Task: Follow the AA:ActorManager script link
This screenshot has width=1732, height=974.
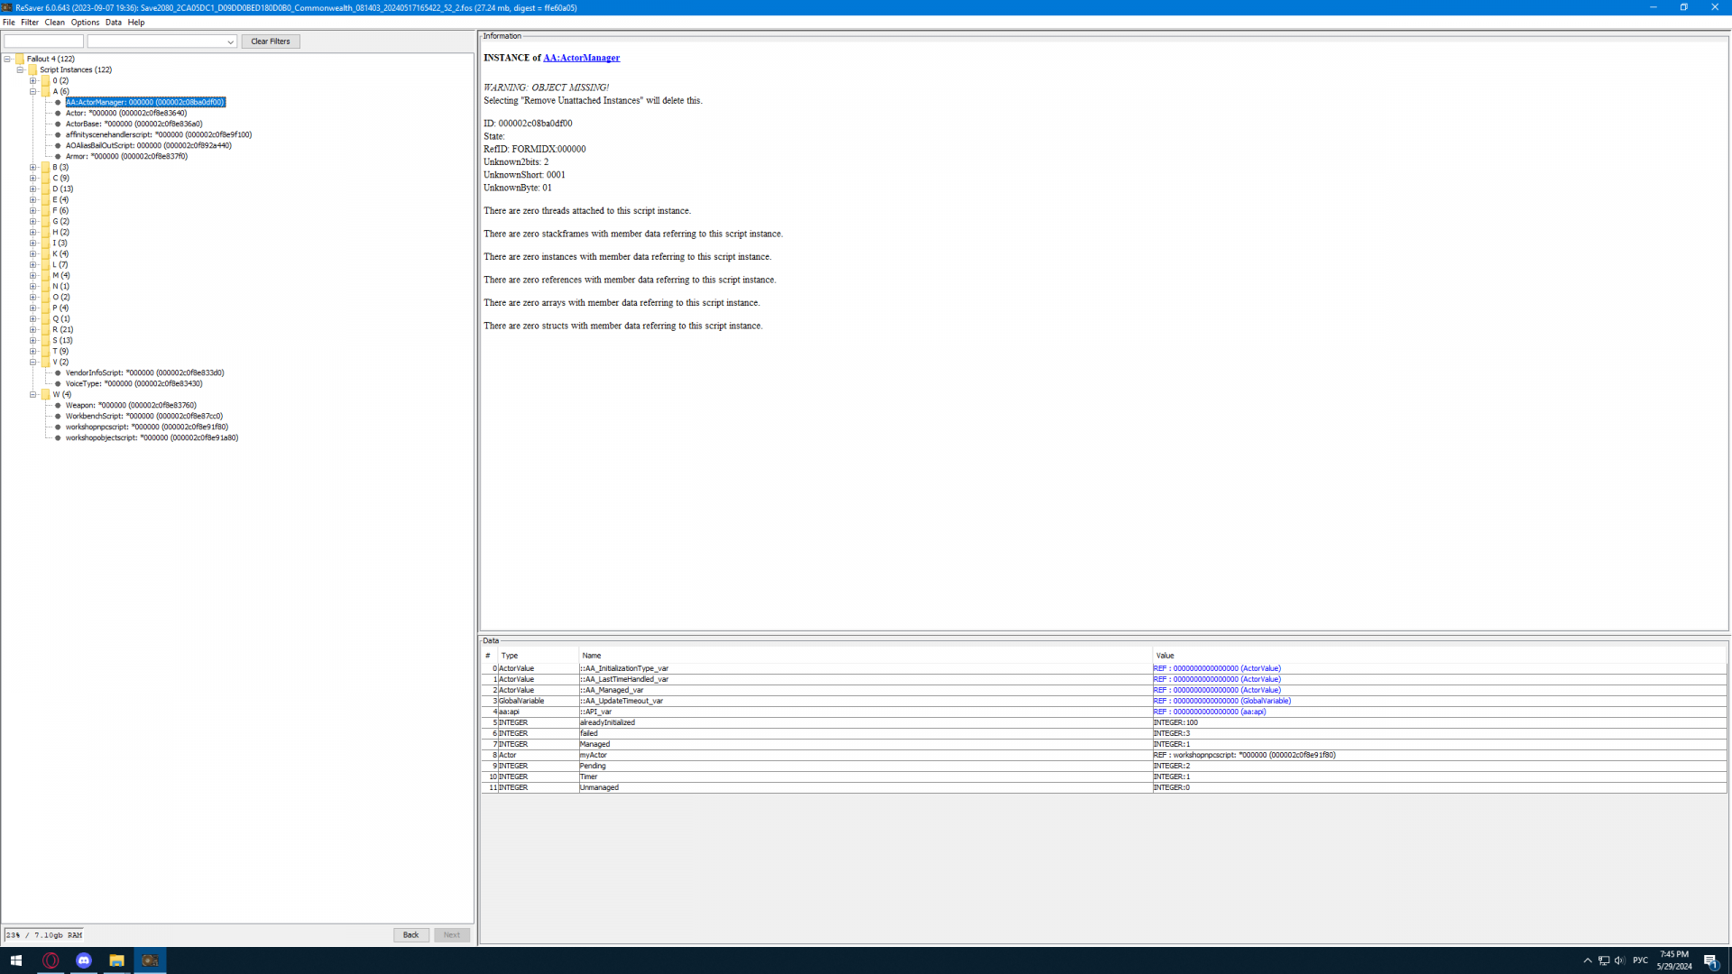Action: point(581,58)
